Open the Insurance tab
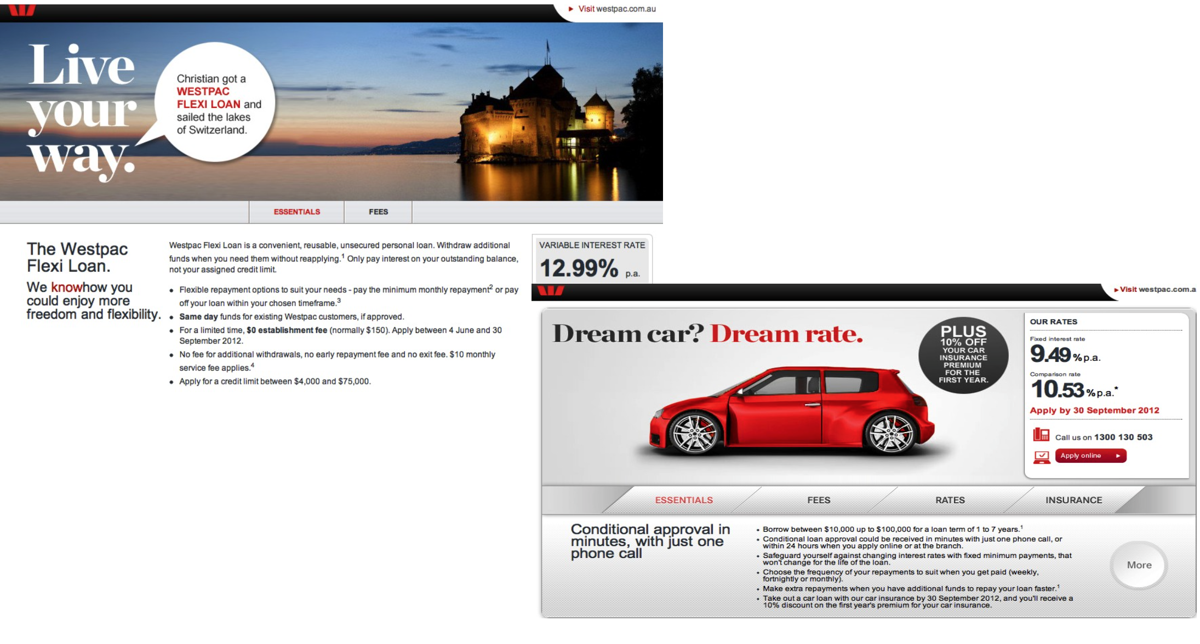The image size is (1200, 644). (x=1073, y=500)
